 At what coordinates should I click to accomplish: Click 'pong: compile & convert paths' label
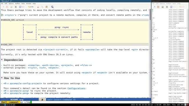(x=59, y=37)
